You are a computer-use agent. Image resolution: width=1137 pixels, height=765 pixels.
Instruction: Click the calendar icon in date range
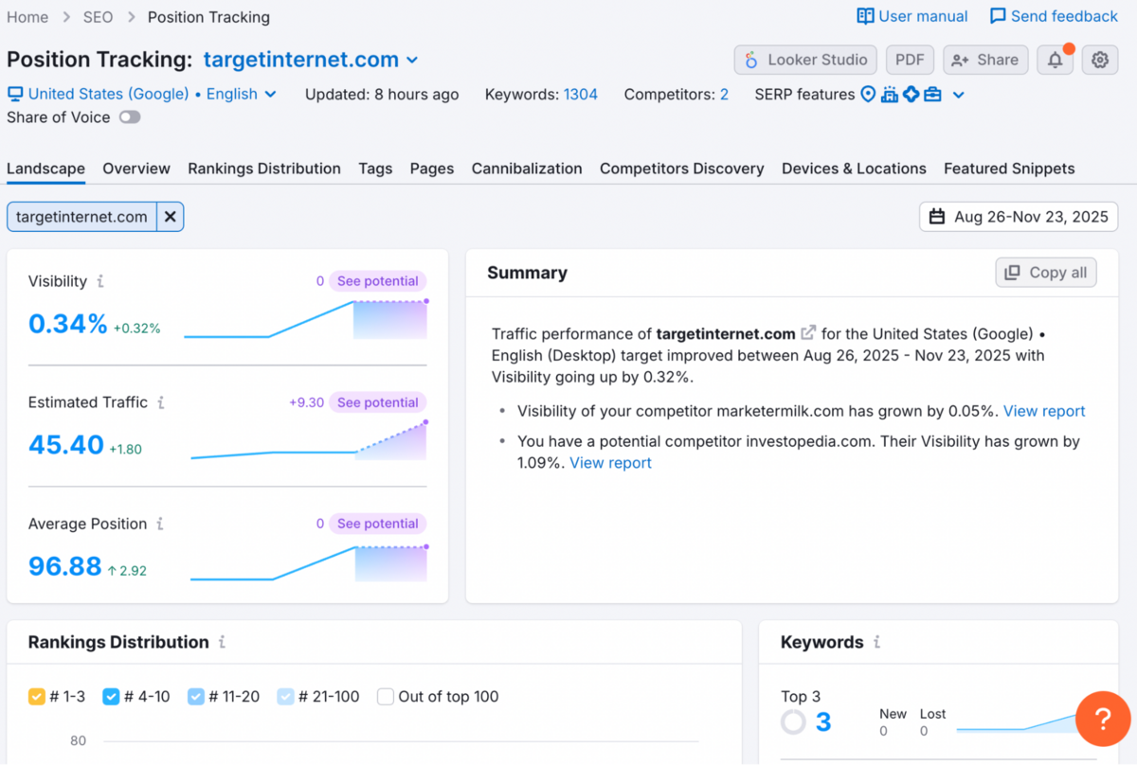[937, 217]
